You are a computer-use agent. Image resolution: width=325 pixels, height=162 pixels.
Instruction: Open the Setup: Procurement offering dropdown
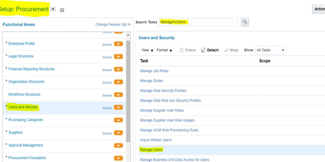point(53,9)
